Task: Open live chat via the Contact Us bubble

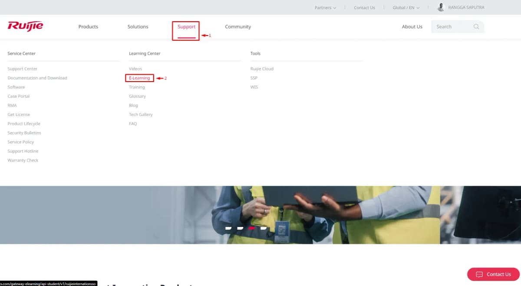Action: coord(493,274)
